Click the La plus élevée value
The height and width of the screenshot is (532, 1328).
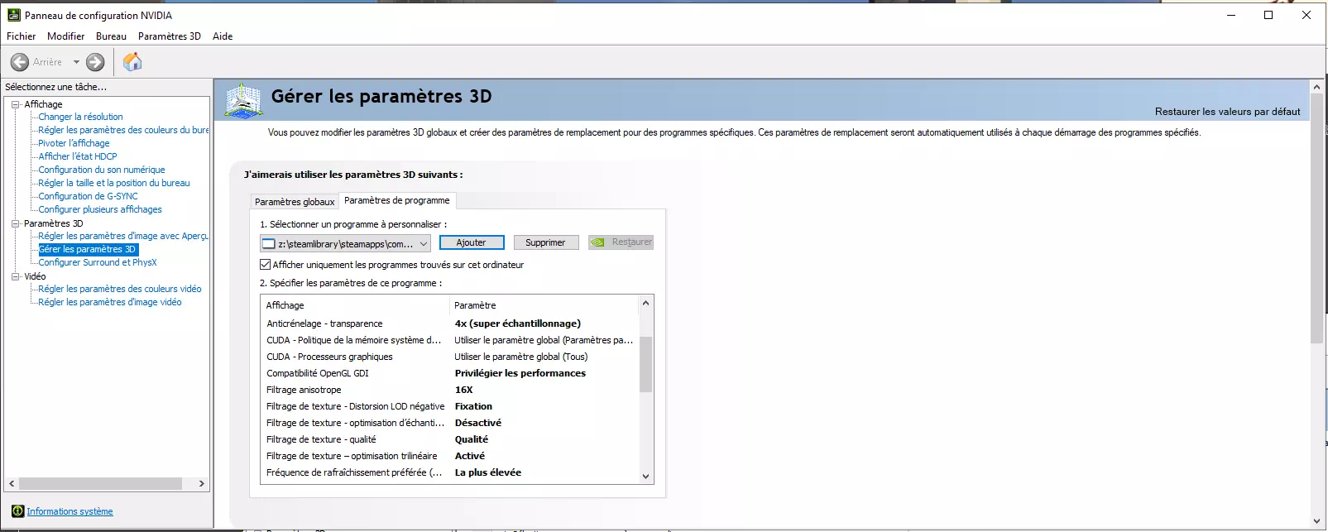488,472
